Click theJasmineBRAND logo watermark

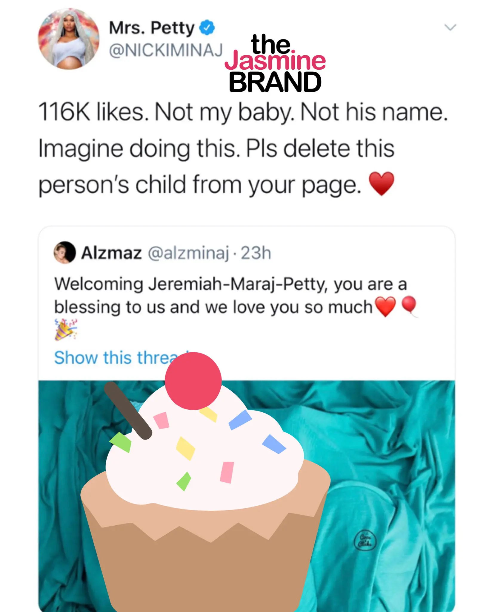(275, 63)
